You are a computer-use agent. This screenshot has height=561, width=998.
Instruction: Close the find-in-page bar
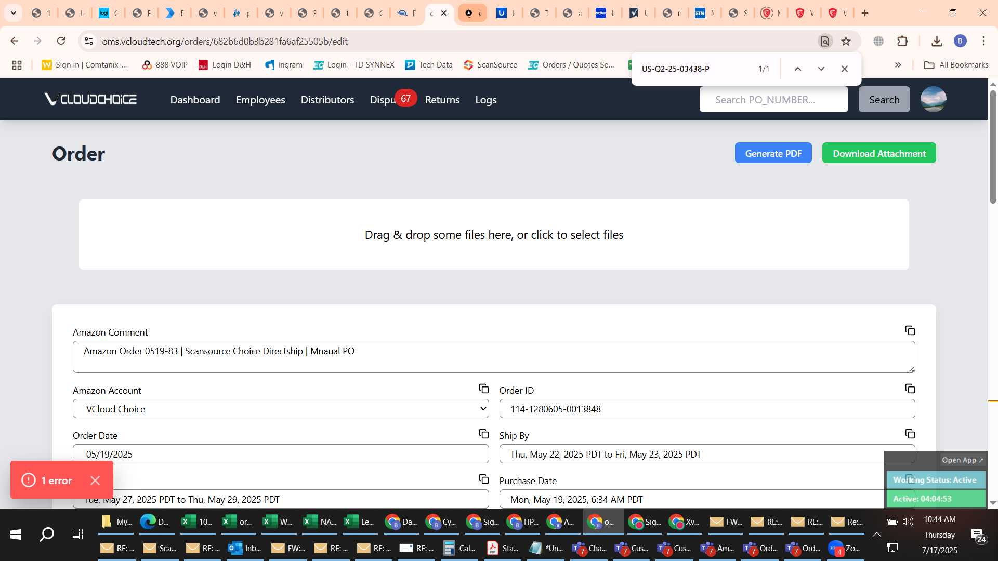(845, 69)
